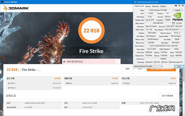
Task: Click the NVIDIA SLI value Disabled
Action: [x=164, y=59]
